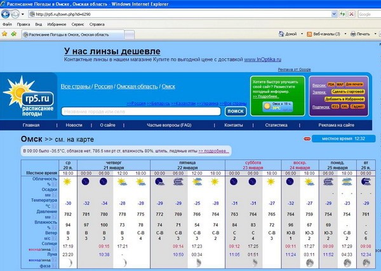Click the browser Back button
Screen dimensions: 381x271
[5, 15]
